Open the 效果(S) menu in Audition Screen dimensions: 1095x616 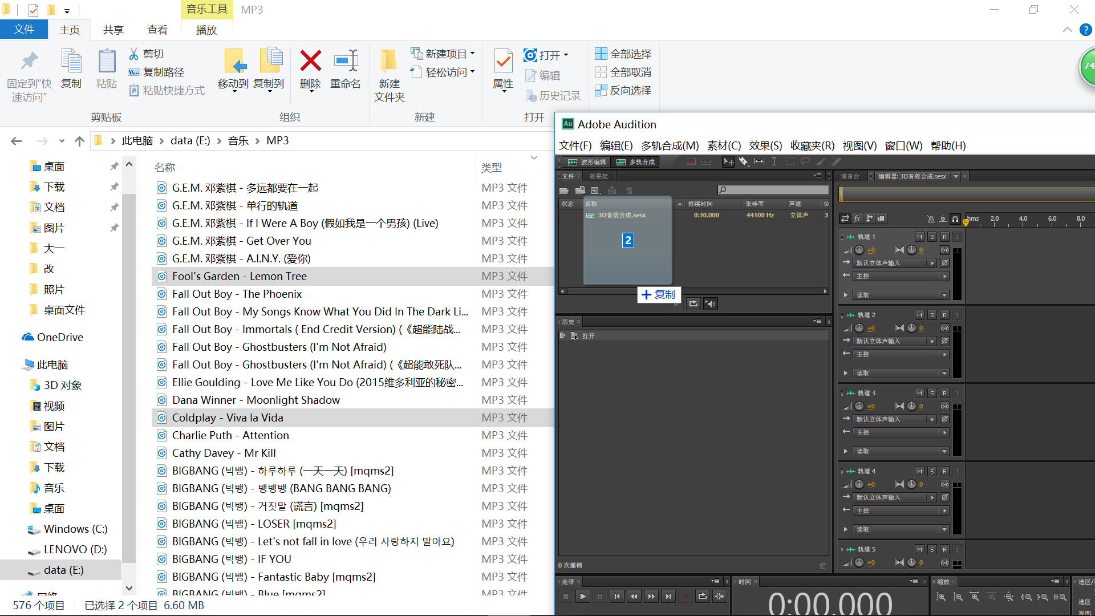click(x=765, y=146)
